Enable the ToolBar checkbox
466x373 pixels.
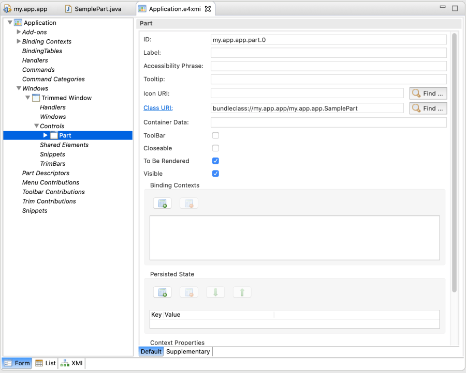(215, 135)
